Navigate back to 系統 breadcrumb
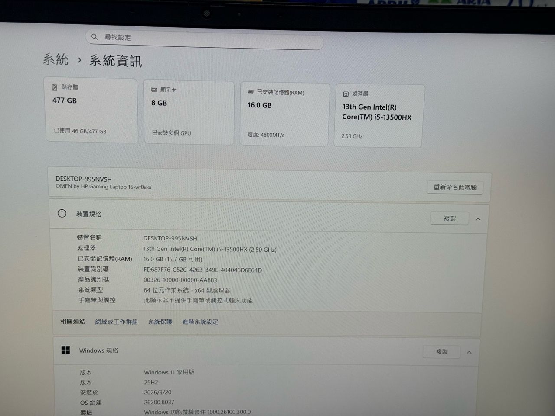The height and width of the screenshot is (416, 555). click(x=56, y=59)
